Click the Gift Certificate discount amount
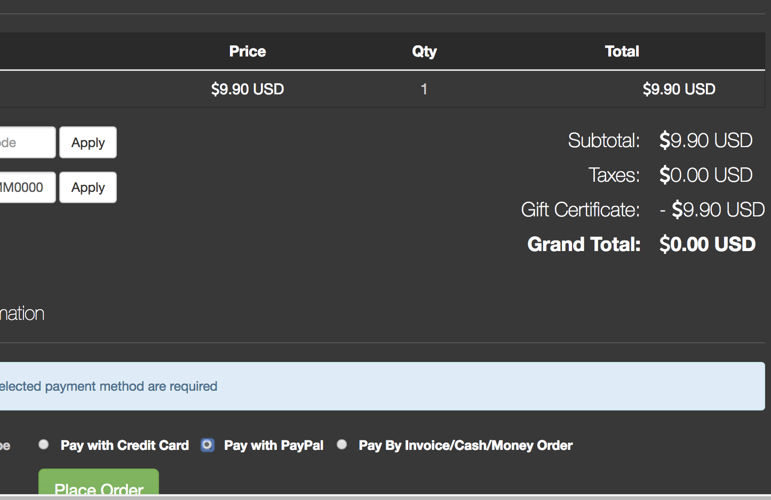Viewport: 771px width, 500px height. pos(712,209)
